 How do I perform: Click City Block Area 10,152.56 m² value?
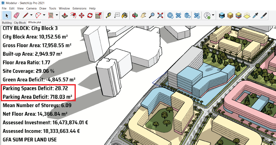pyautogui.click(x=53, y=37)
